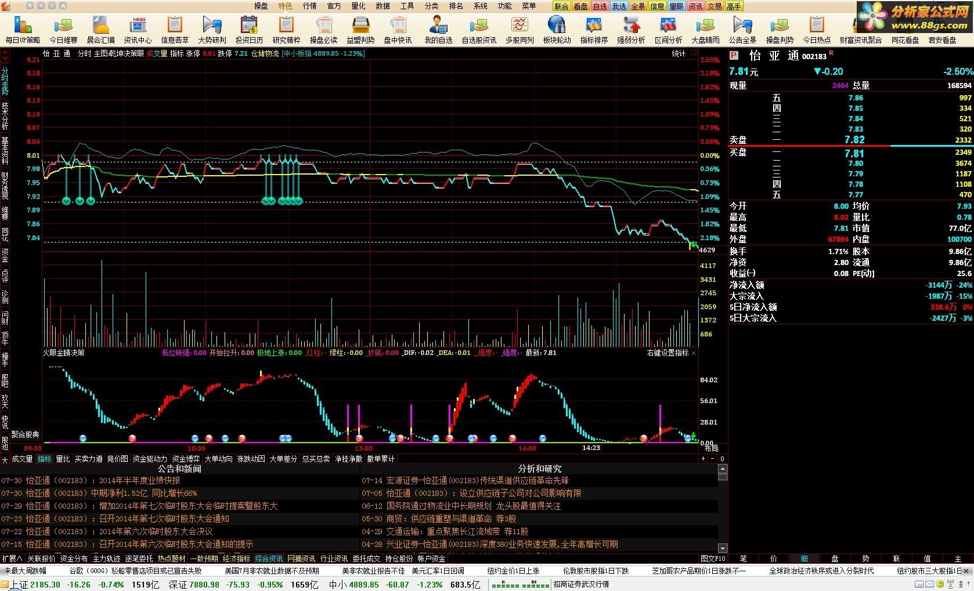Switch to 关联报价 bottom tab
The image size is (974, 591).
pyautogui.click(x=41, y=559)
